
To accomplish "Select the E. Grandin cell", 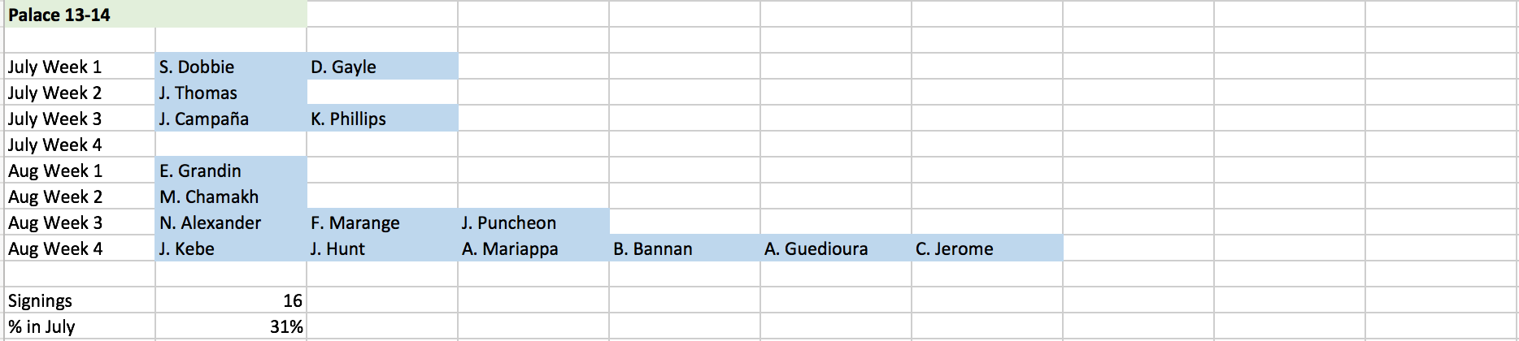I will pyautogui.click(x=231, y=170).
